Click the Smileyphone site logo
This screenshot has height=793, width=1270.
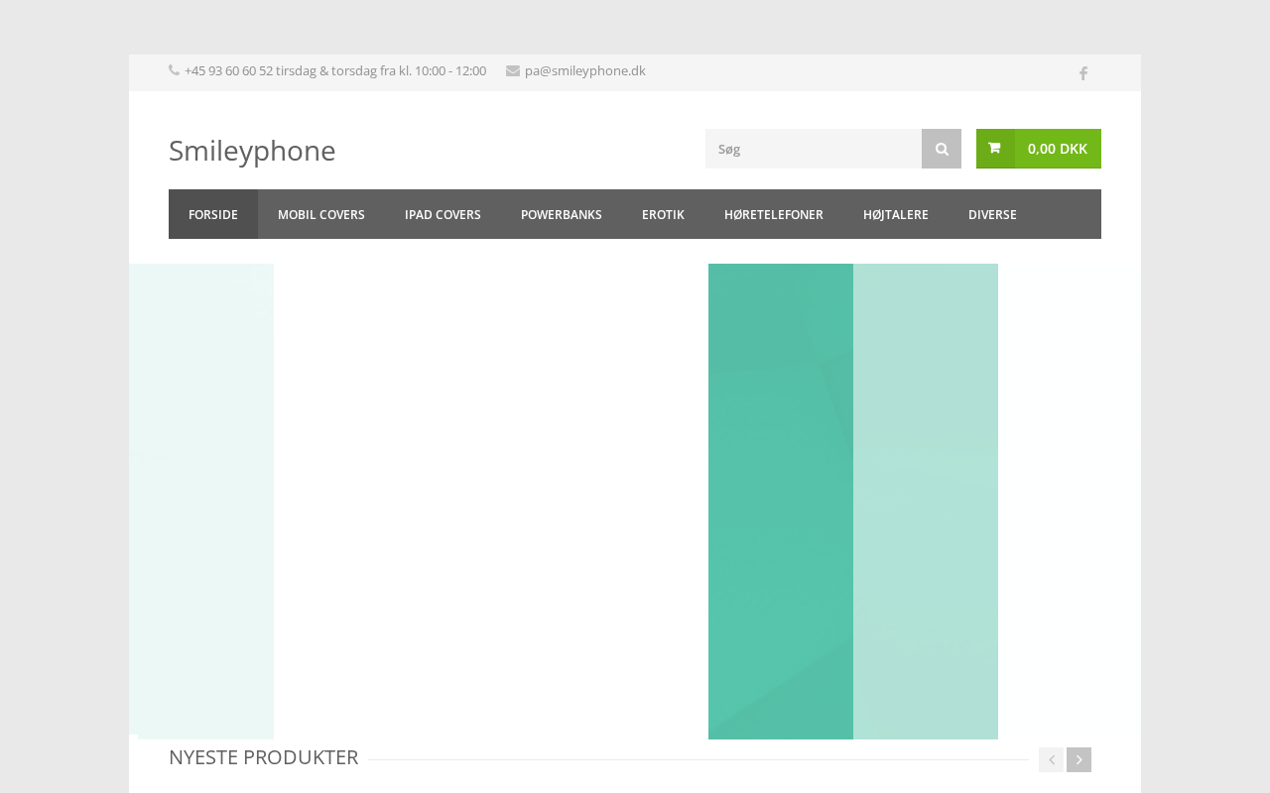(x=252, y=151)
